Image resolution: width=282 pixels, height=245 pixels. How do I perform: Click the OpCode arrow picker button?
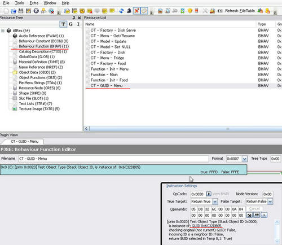(x=209, y=194)
